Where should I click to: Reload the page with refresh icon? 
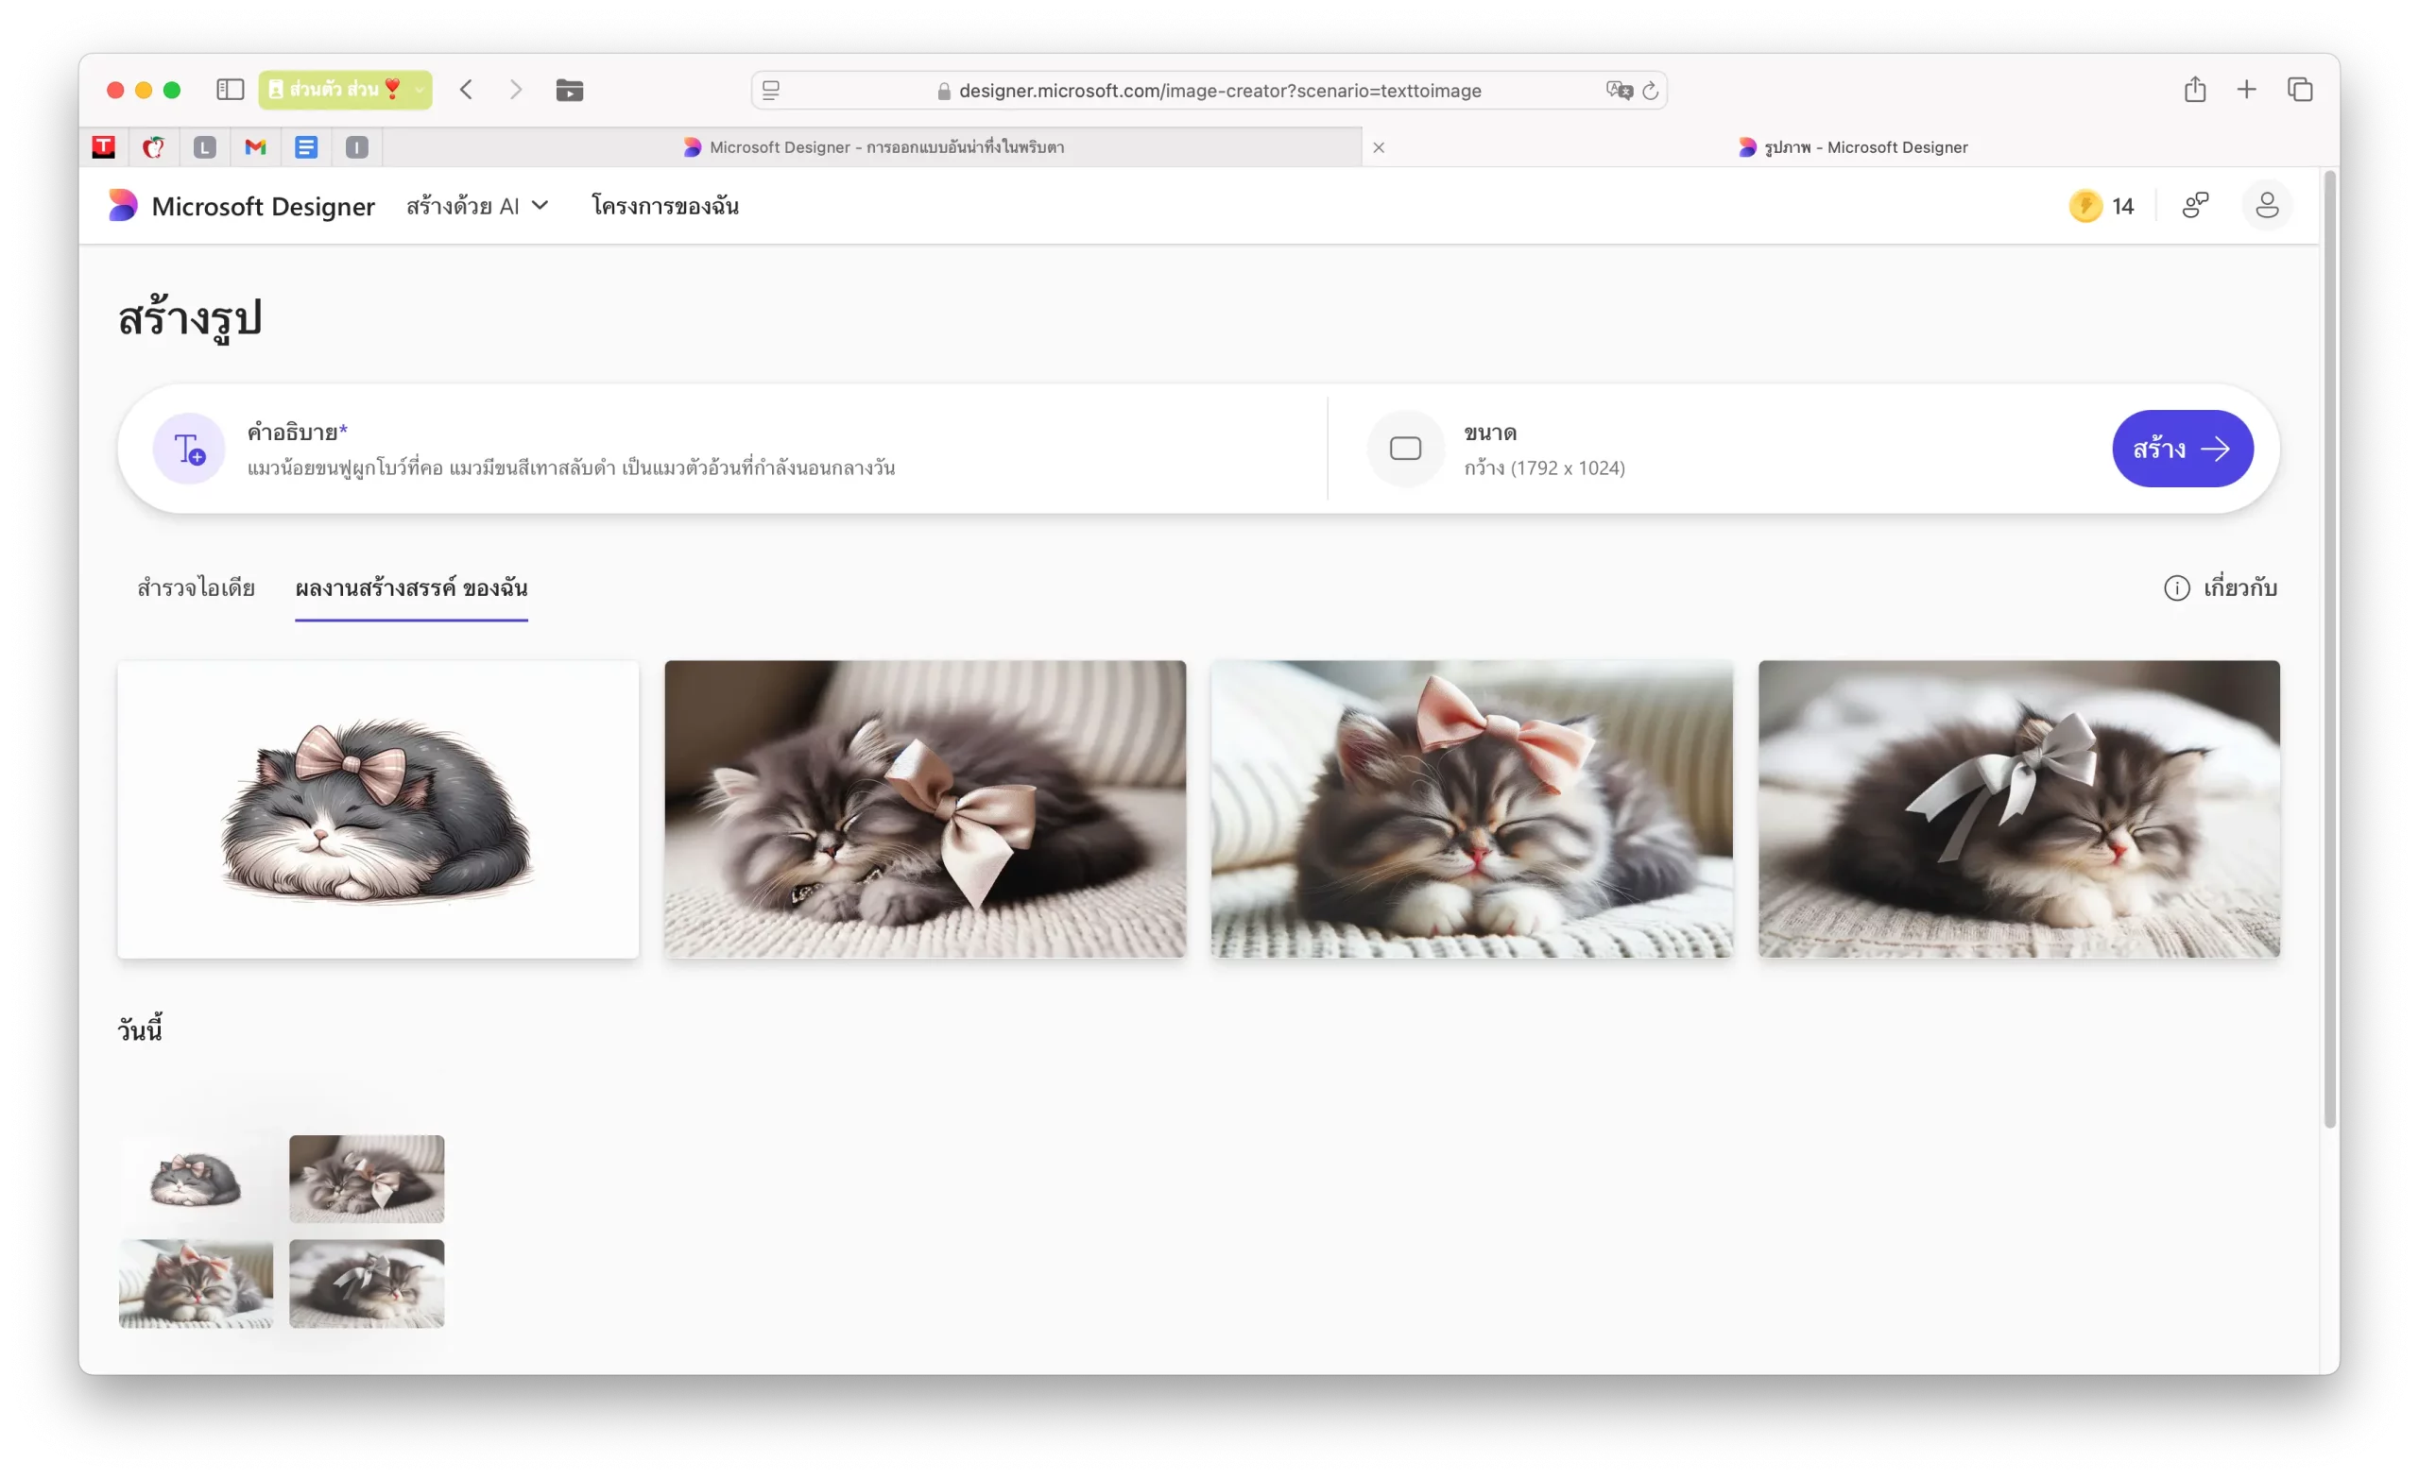(1650, 91)
